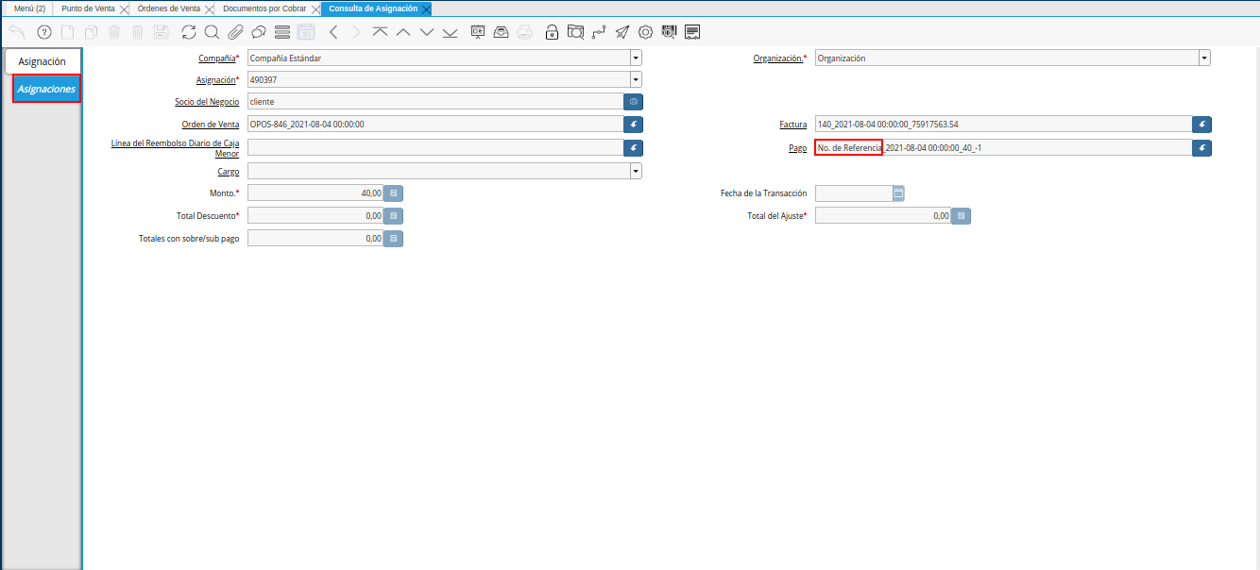Image resolution: width=1260 pixels, height=570 pixels.
Task: Go to parent record with left chevron
Action: (x=333, y=32)
